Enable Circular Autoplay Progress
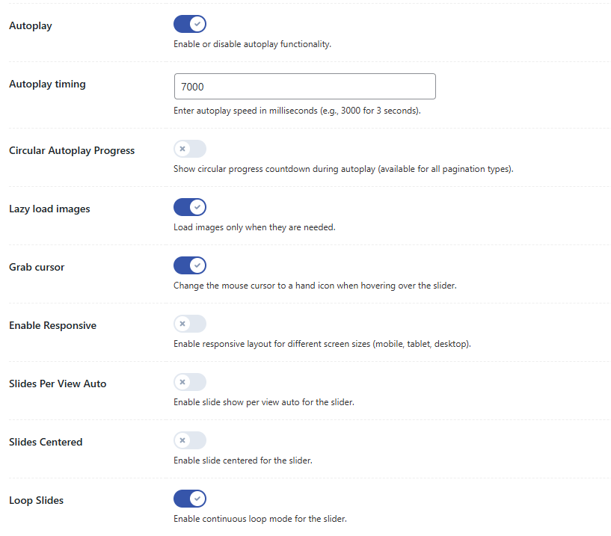Screen dimensions: 611x536 pos(189,149)
